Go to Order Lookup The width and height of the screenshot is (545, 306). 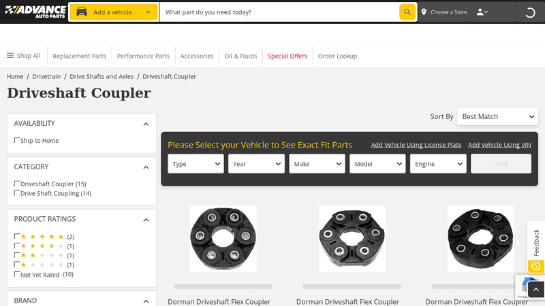click(x=337, y=56)
